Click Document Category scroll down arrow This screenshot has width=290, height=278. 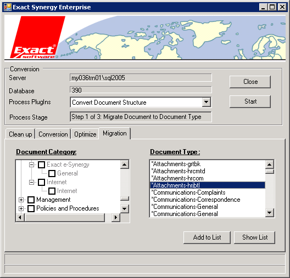(x=125, y=209)
